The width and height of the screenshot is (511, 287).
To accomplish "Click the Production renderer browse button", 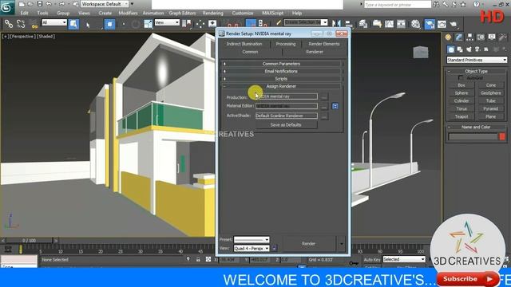I will (323, 96).
